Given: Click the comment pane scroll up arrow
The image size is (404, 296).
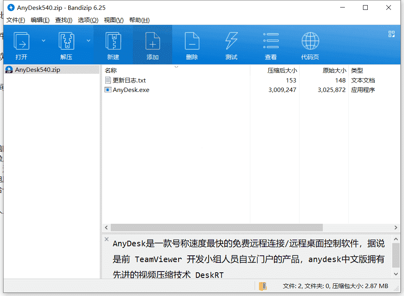Looking at the screenshot, I should (x=396, y=239).
